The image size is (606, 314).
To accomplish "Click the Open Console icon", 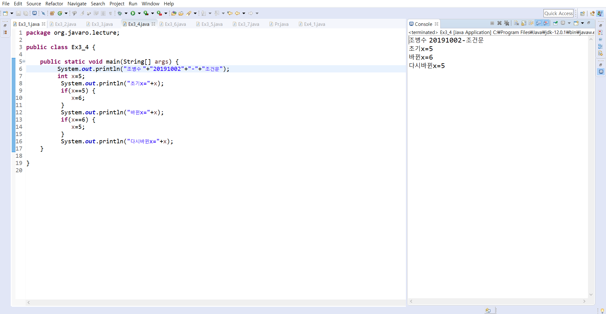I will (576, 23).
